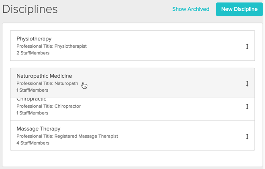Click empty space in the Physiotherapy card
This screenshot has width=265, height=169.
click(161, 46)
